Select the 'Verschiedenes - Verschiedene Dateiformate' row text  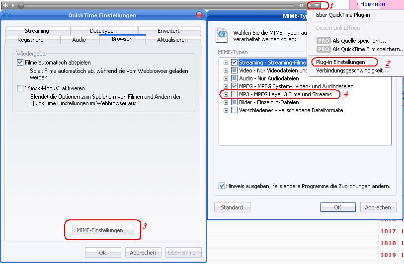point(291,110)
